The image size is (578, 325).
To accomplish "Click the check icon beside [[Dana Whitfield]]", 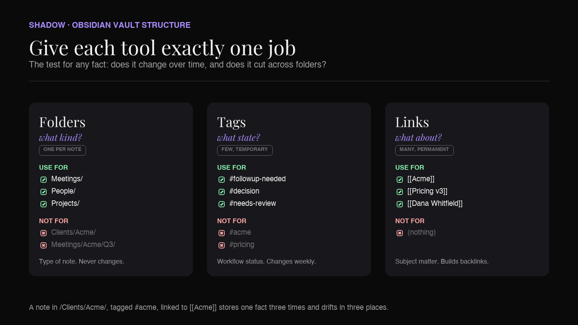I will [x=400, y=204].
